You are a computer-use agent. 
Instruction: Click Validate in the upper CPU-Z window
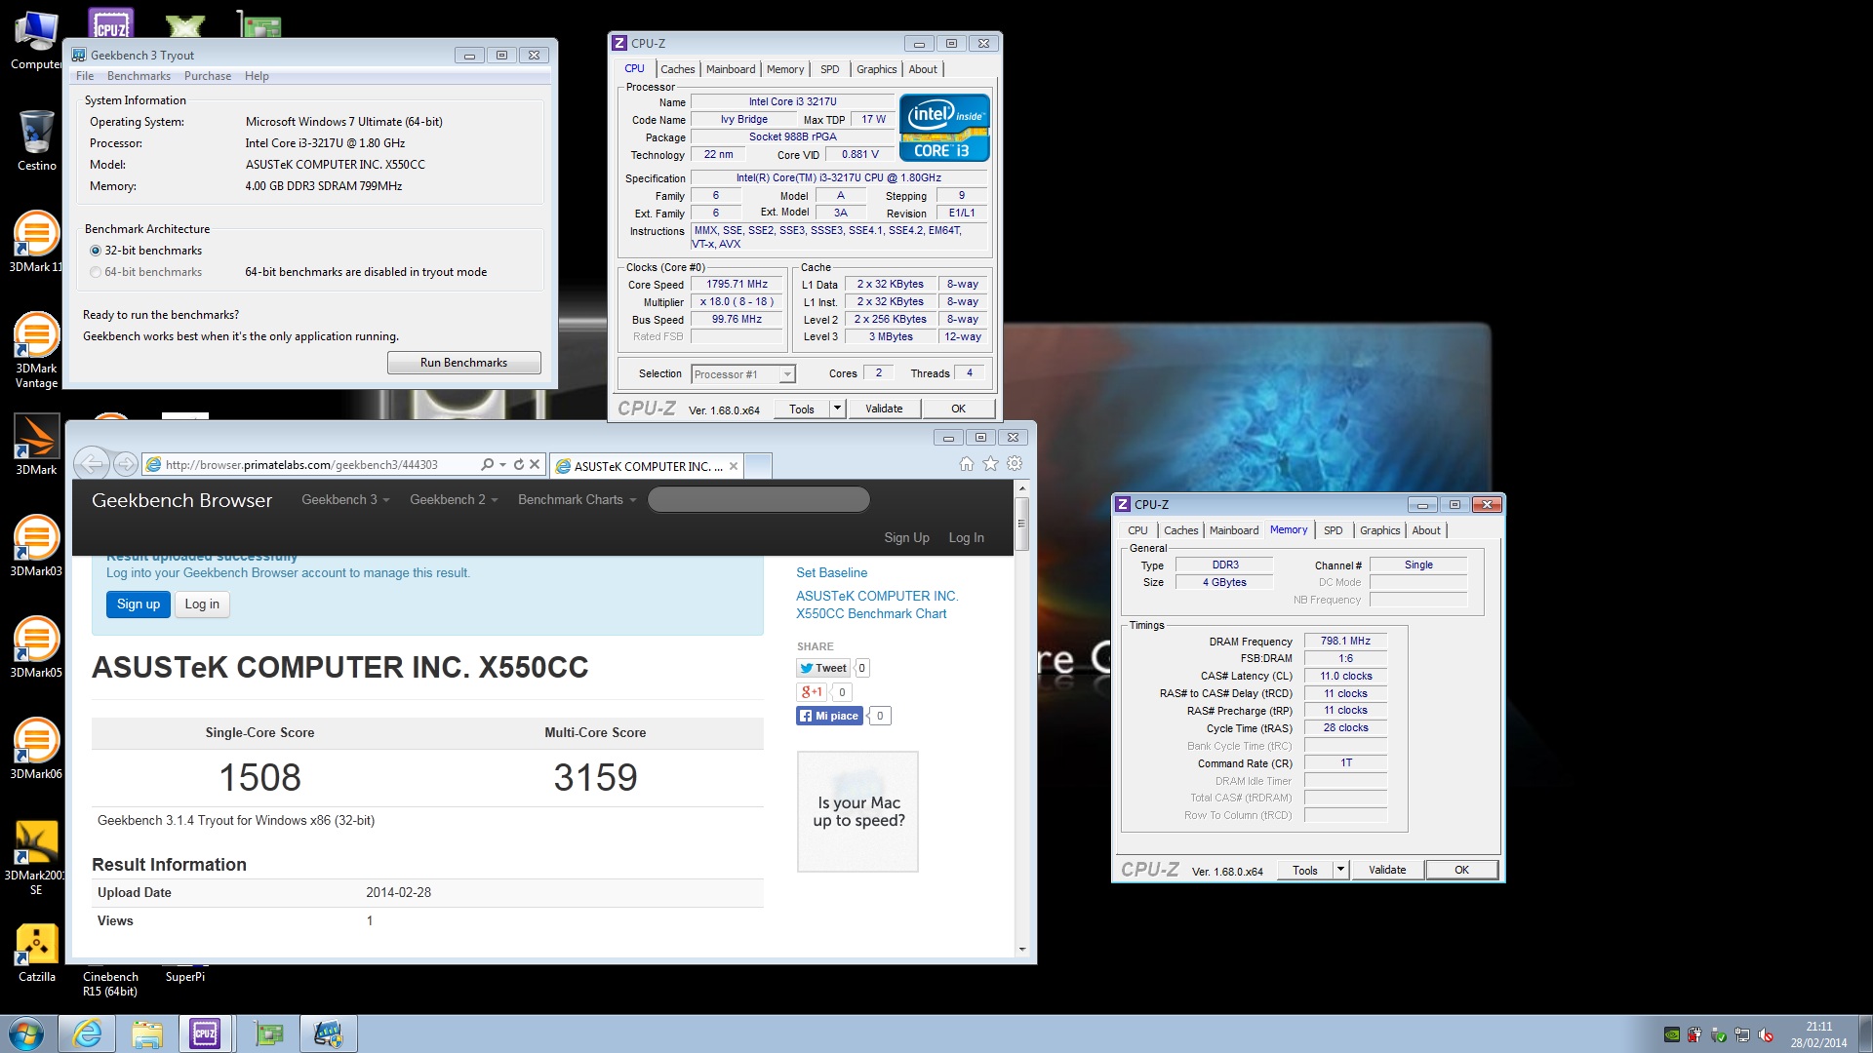(x=884, y=409)
